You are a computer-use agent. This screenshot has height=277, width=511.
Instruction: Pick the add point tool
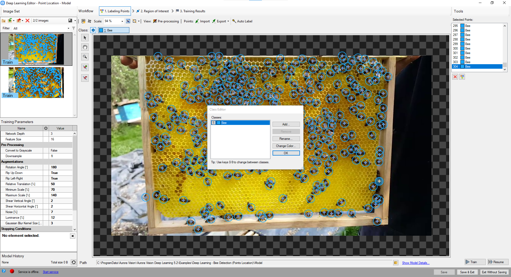85,67
